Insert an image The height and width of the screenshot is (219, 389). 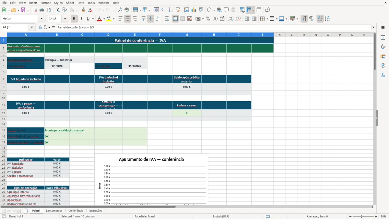coord(187,10)
